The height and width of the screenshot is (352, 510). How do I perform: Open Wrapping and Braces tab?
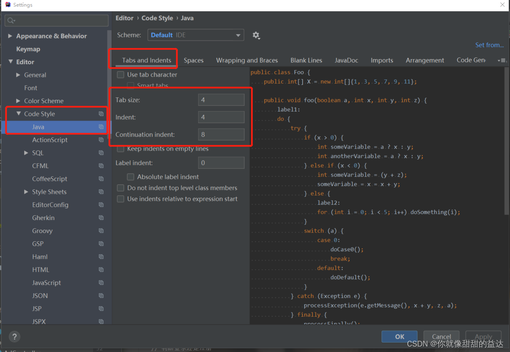247,60
